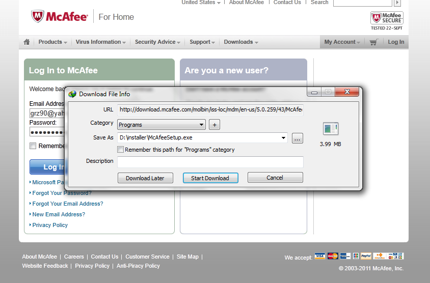
Task: Click the Cancel button in the dialog
Action: click(x=275, y=178)
